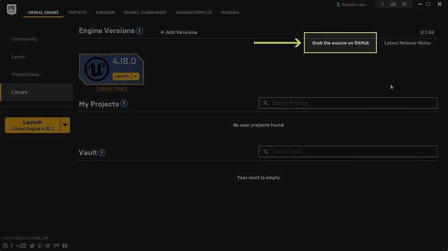Screen dimensions: 448x251
Task: Open Unreal Engine Facebook page
Action: tap(12, 246)
